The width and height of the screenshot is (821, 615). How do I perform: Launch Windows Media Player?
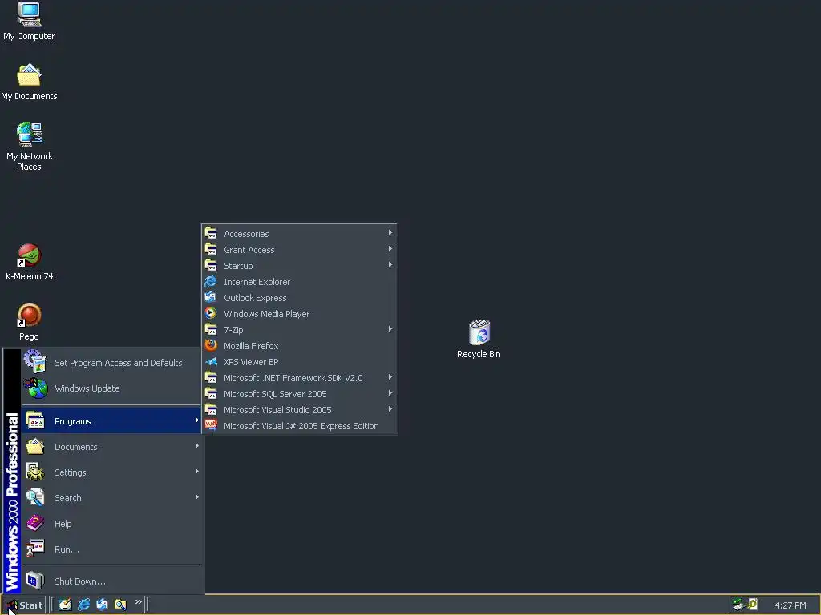[x=299, y=314]
